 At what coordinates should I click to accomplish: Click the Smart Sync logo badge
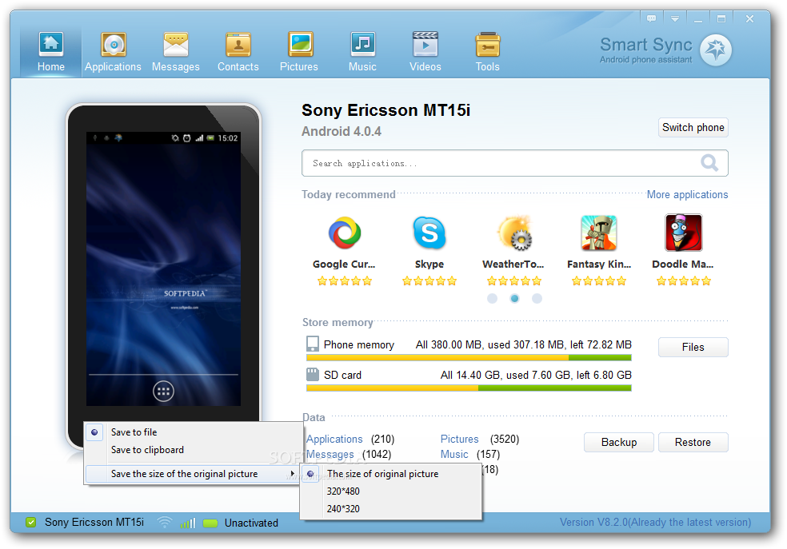pos(715,50)
